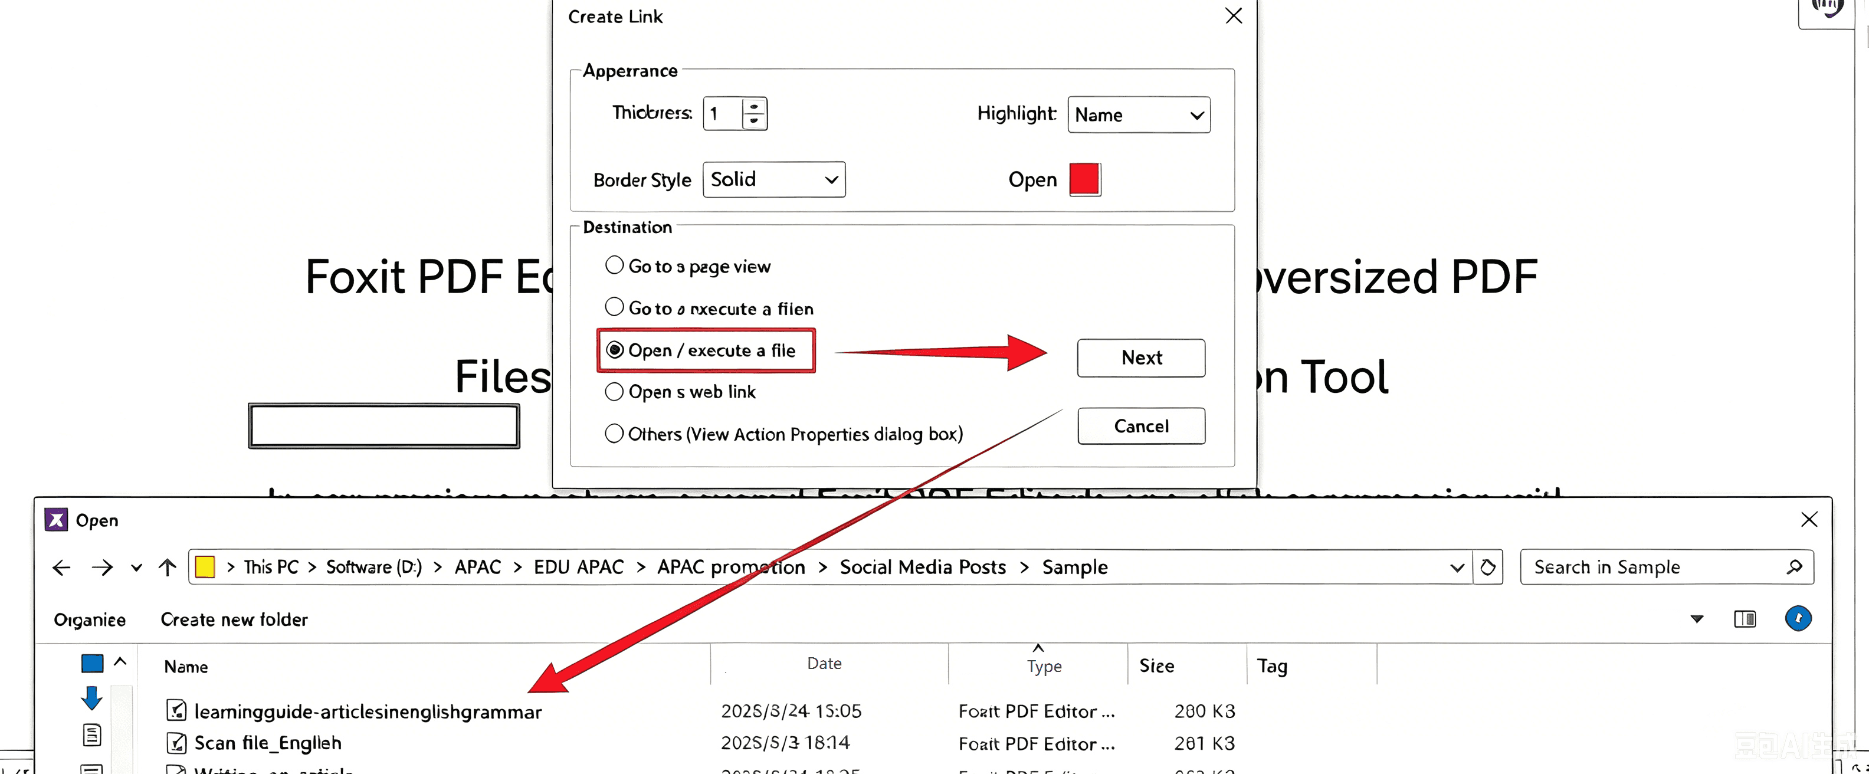Select the blue square icon in navigation pane
1869x774 pixels.
click(92, 663)
